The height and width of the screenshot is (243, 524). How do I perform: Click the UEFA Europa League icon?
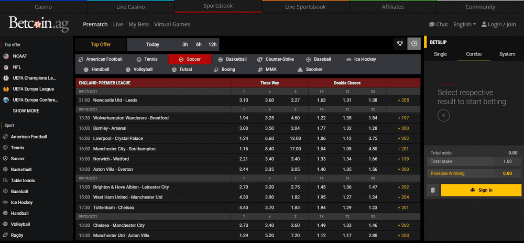[x=6, y=89]
